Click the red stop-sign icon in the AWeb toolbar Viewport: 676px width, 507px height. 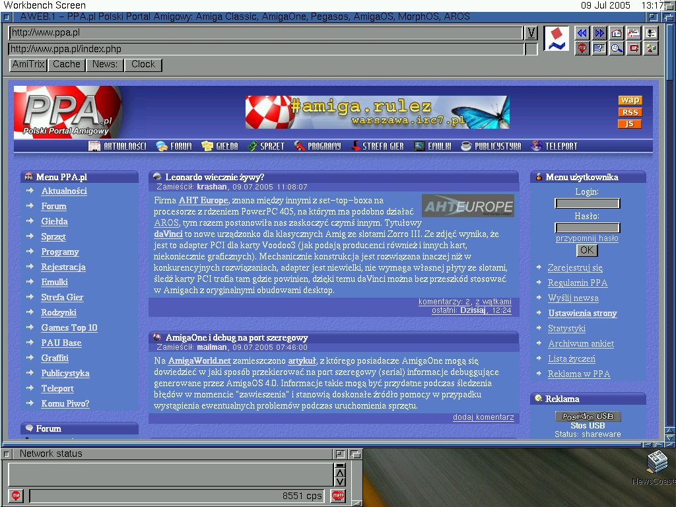[x=582, y=48]
